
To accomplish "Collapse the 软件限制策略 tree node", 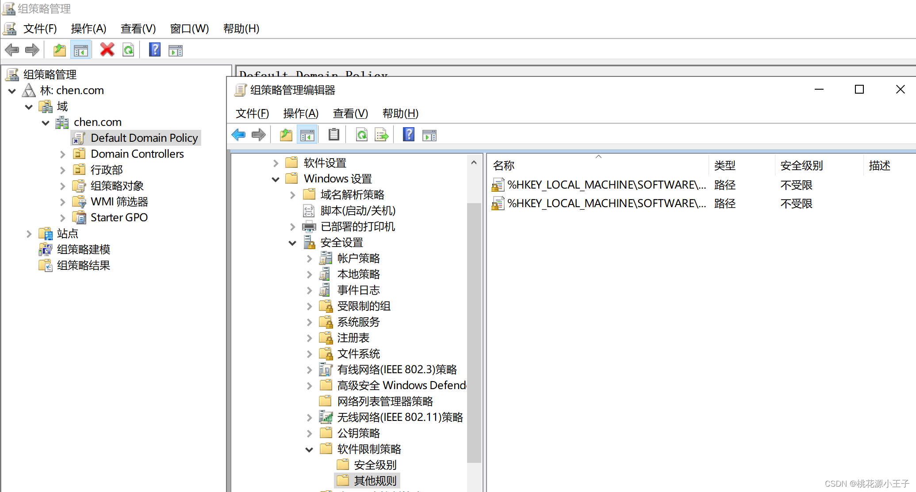I will tap(309, 450).
